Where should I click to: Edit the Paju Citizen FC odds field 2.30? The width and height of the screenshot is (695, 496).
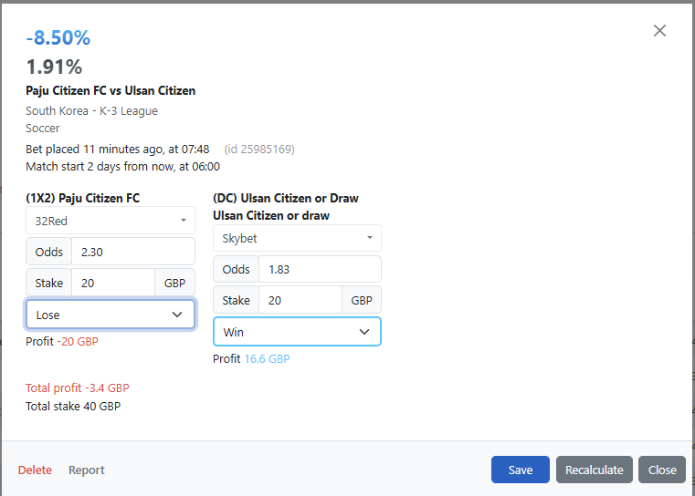(133, 252)
